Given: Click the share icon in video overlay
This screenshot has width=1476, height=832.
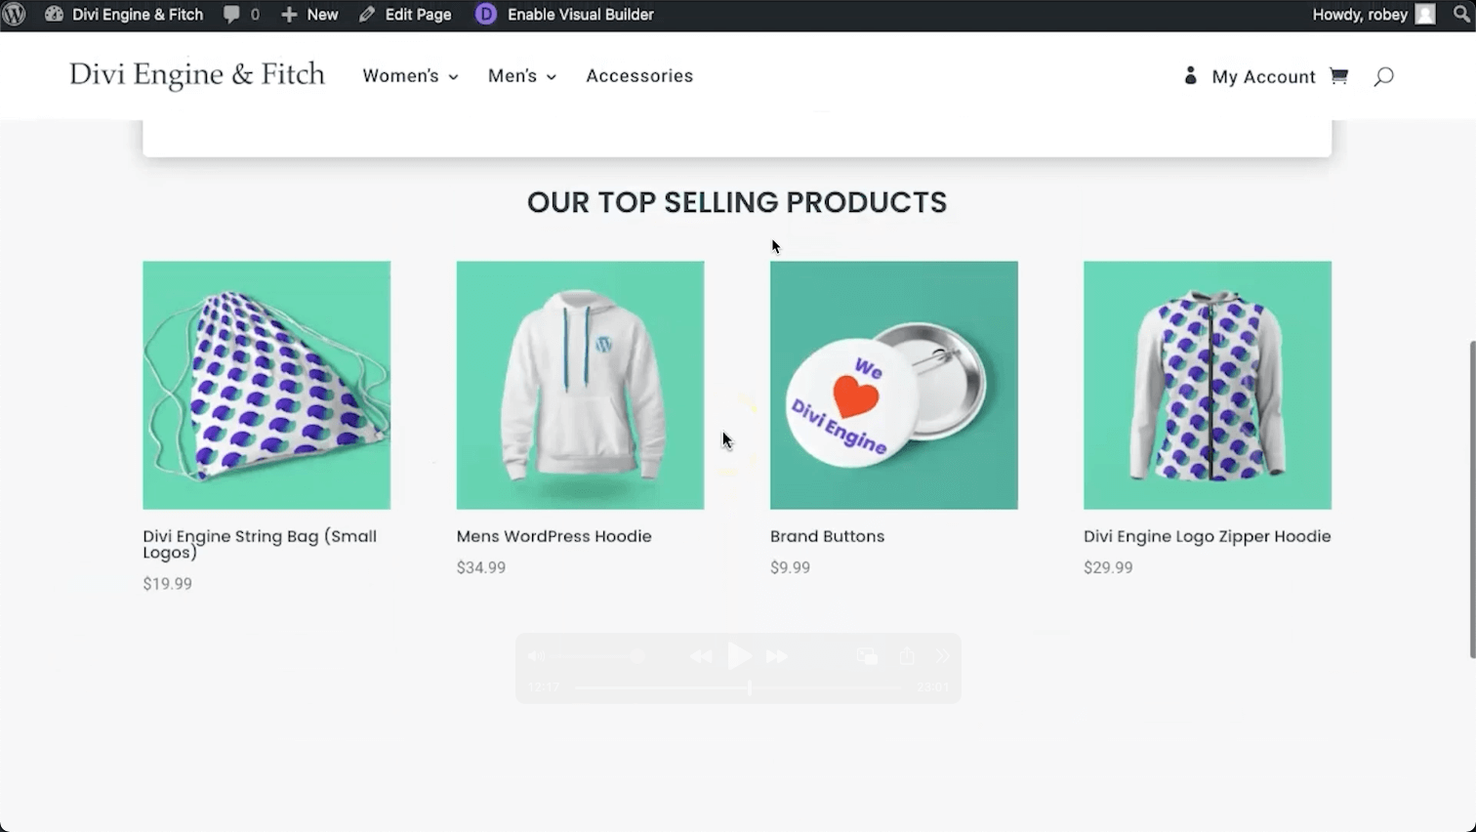Looking at the screenshot, I should click(907, 656).
